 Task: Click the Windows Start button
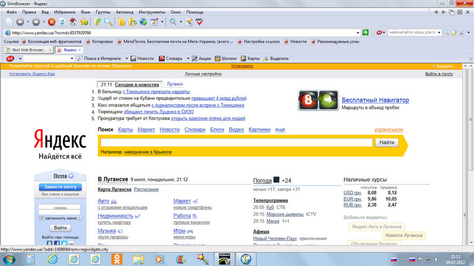pos(9,259)
